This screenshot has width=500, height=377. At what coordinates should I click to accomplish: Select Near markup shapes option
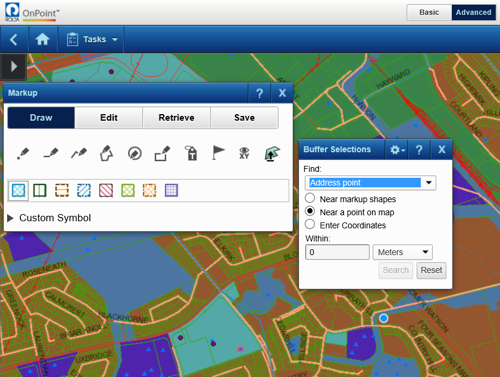pyautogui.click(x=310, y=199)
